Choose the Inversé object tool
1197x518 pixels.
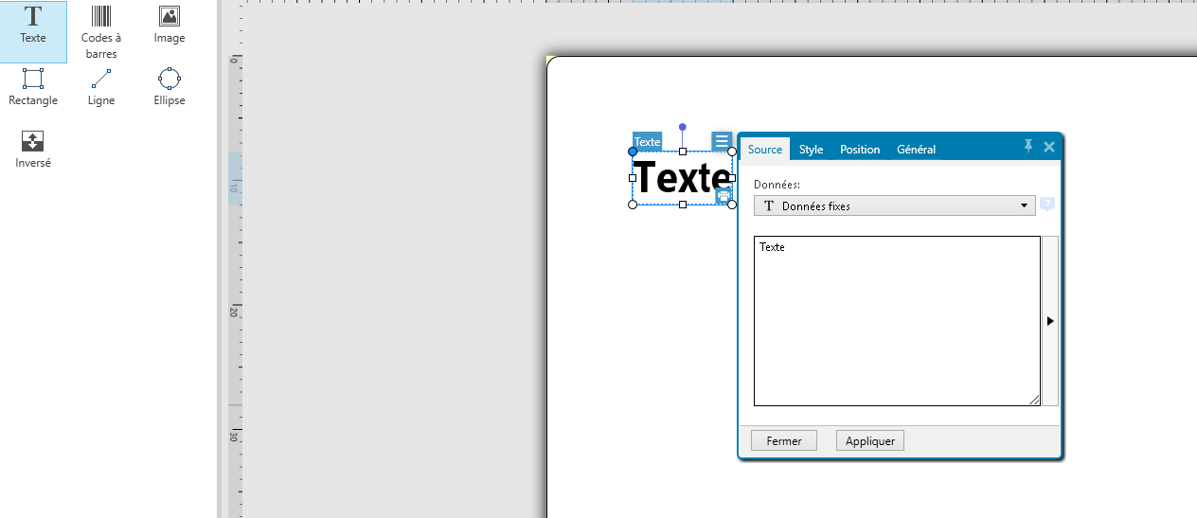pos(33,149)
